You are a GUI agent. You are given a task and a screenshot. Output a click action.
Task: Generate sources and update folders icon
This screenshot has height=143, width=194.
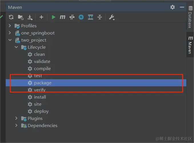[21, 17]
